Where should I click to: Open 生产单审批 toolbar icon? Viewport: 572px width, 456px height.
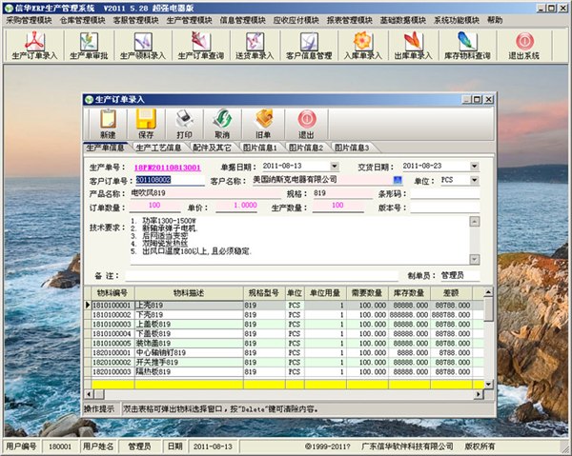89,46
